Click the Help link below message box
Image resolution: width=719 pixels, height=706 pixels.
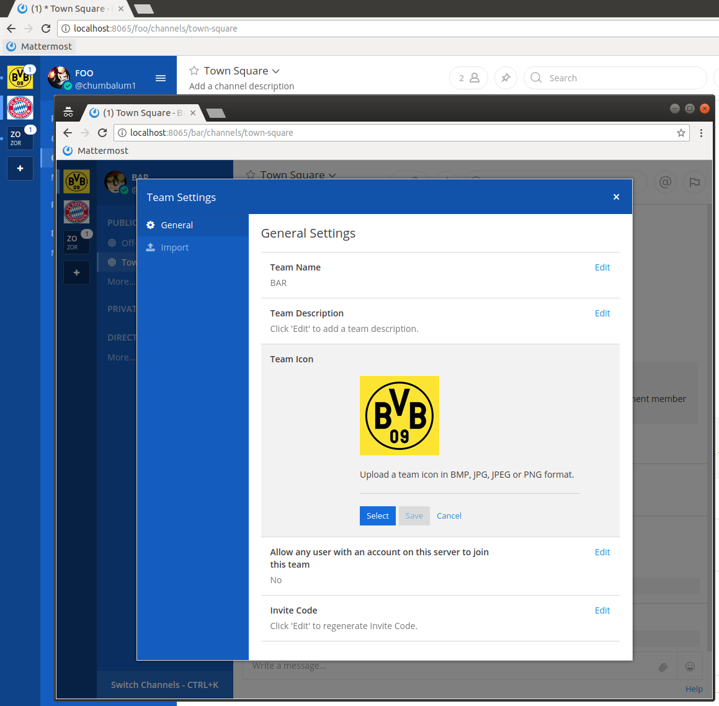[694, 689]
